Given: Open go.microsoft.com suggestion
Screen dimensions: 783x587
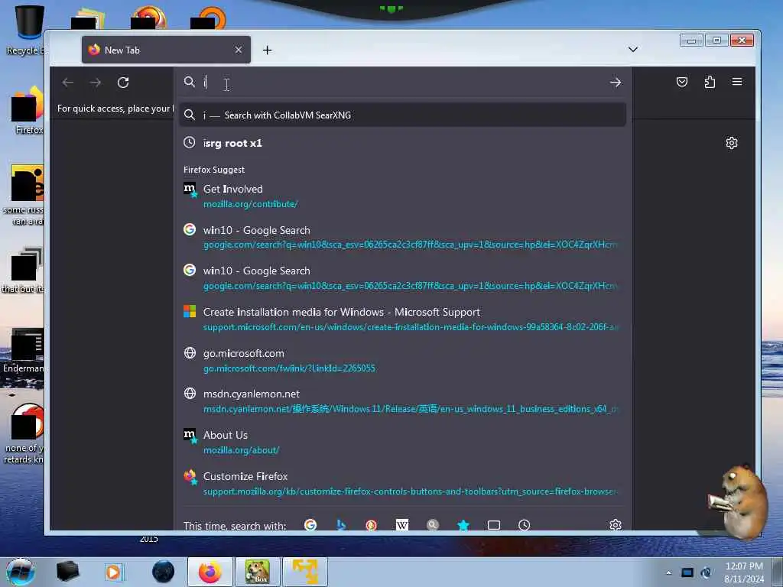Looking at the screenshot, I should [402, 361].
